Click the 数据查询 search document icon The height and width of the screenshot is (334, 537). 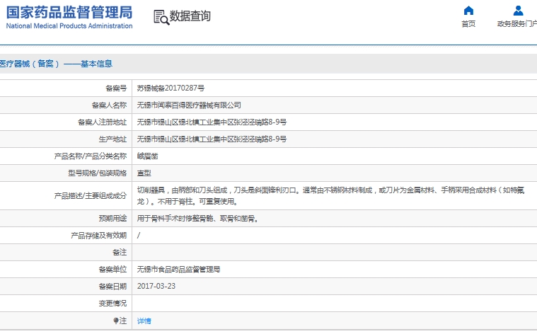(x=161, y=17)
